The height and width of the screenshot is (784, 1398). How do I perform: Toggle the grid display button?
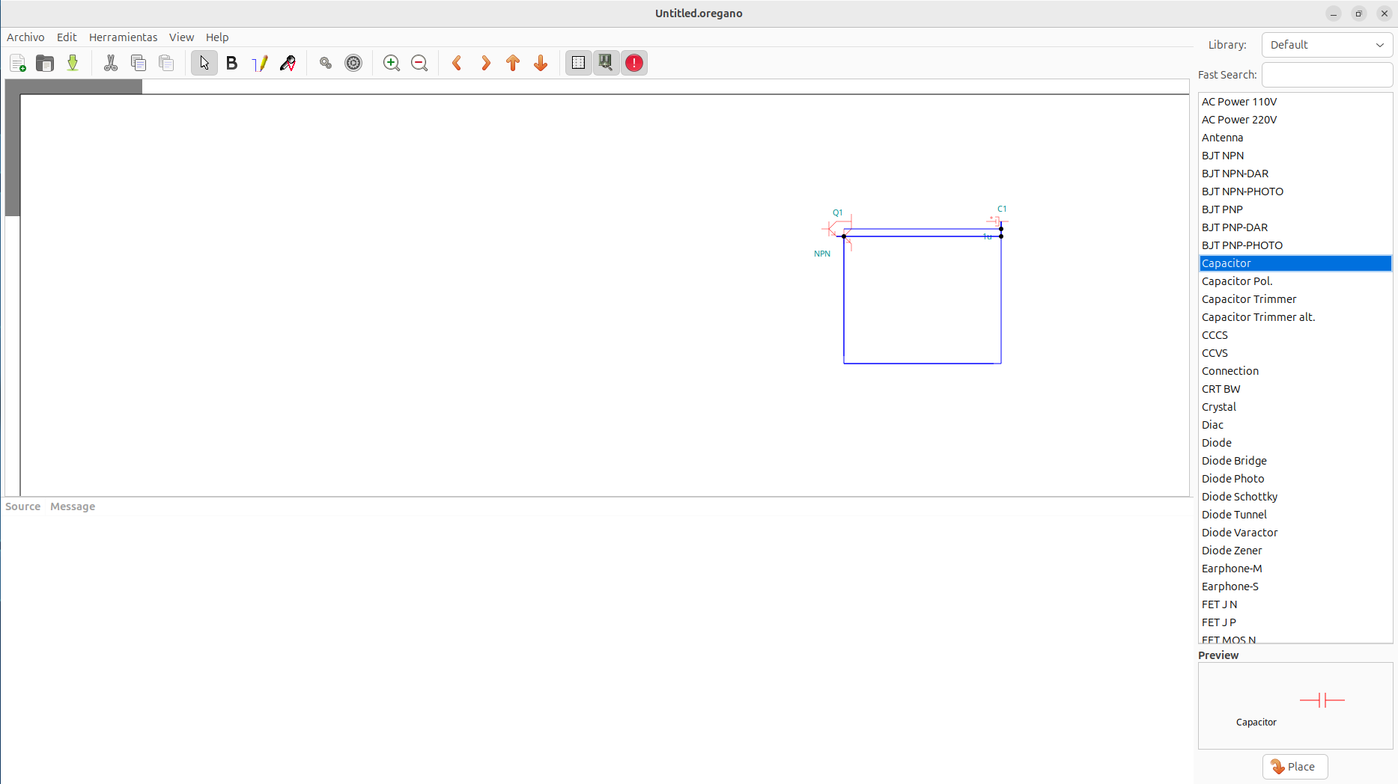click(x=578, y=64)
